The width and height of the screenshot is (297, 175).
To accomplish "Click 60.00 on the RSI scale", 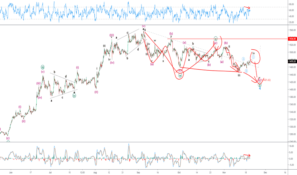I will coord(292,10).
